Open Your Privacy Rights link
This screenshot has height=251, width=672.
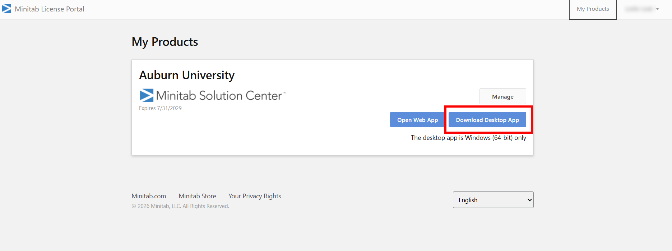click(255, 196)
